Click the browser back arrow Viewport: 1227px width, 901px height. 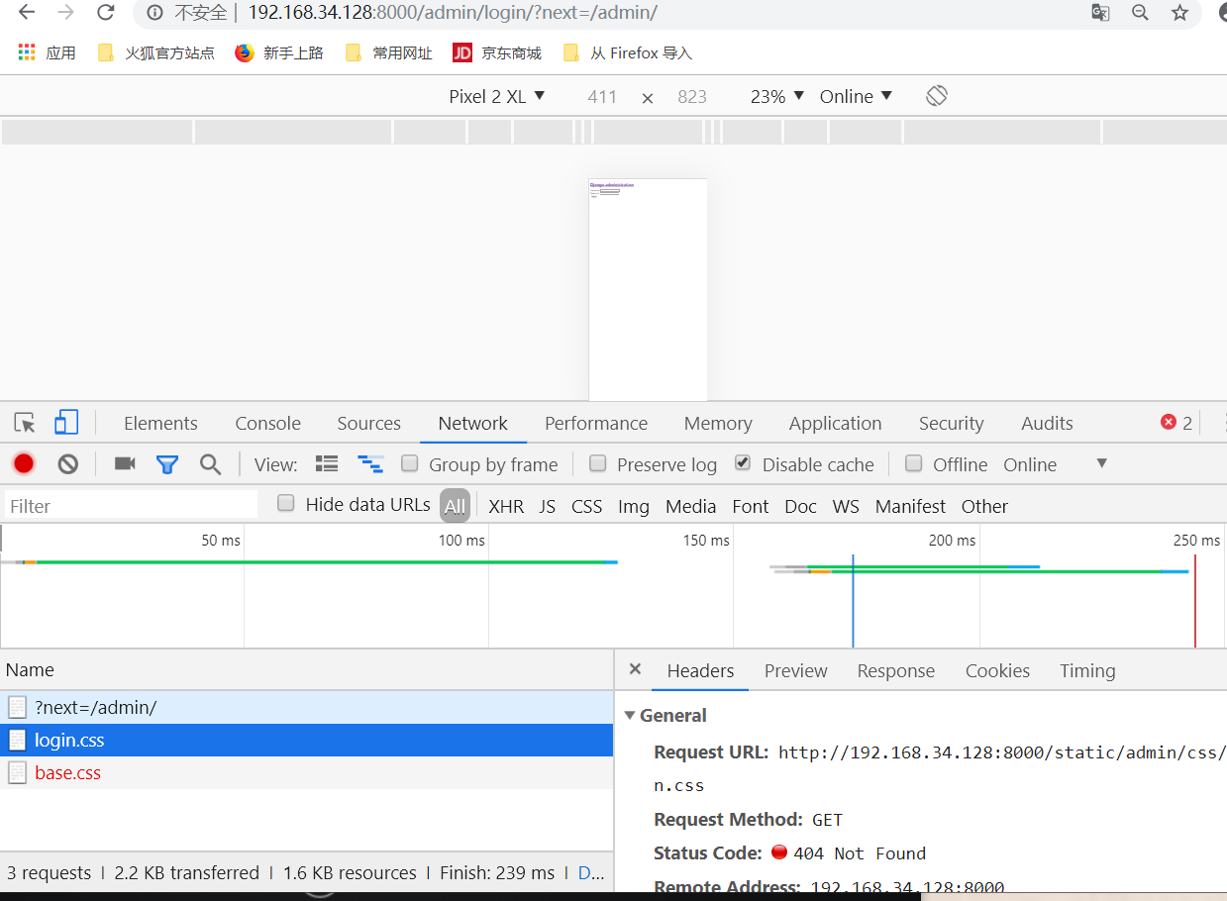(x=27, y=13)
